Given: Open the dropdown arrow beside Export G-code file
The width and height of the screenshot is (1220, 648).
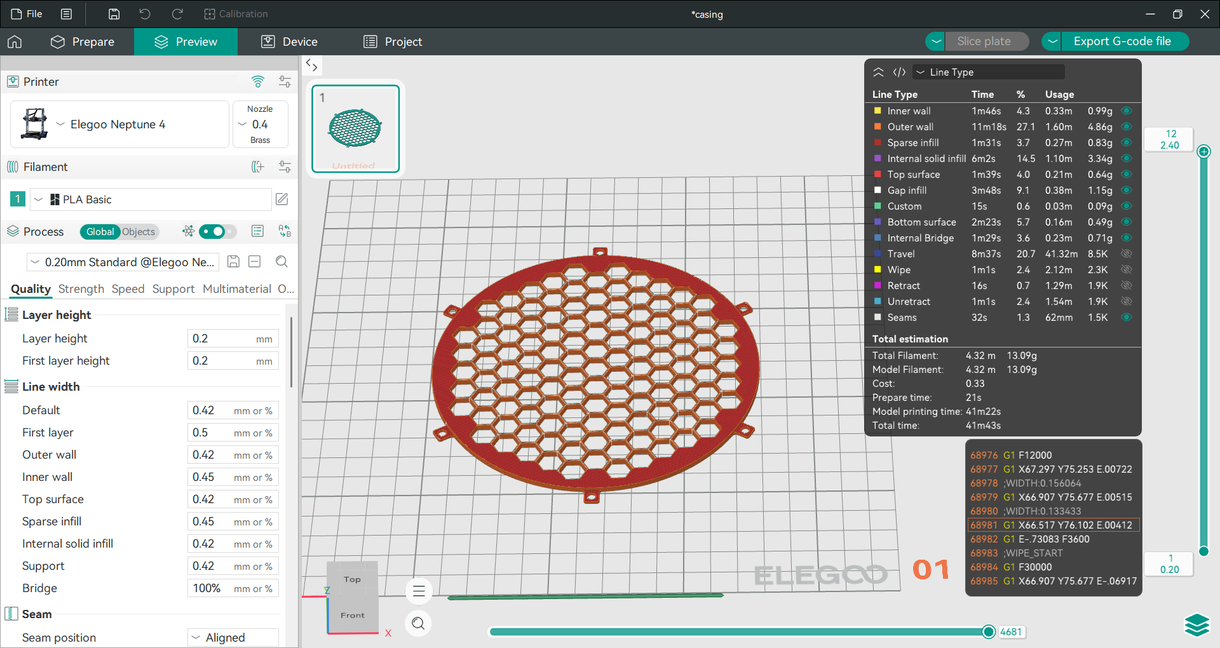Looking at the screenshot, I should 1052,41.
